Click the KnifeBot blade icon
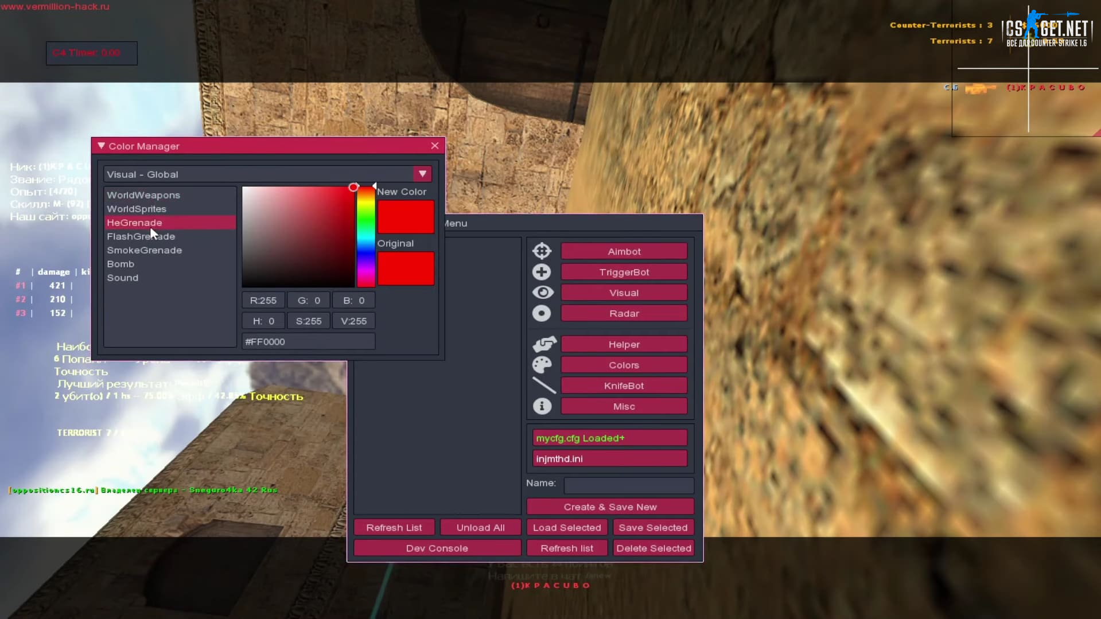The image size is (1101, 619). tap(544, 386)
